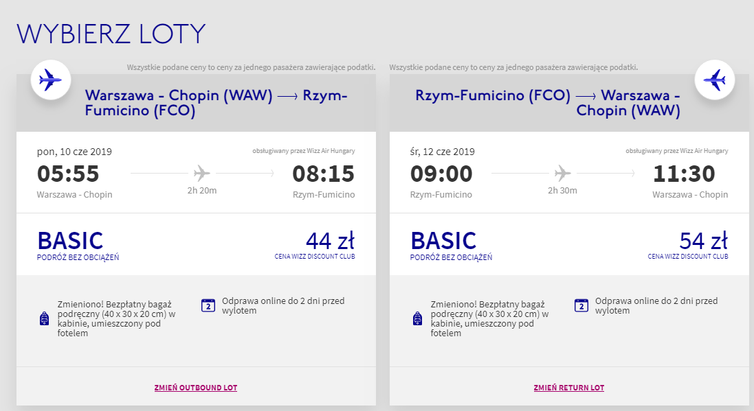Screen dimensions: 754x411
Task: Click the 11:30 arrival time
Action: pos(684,174)
